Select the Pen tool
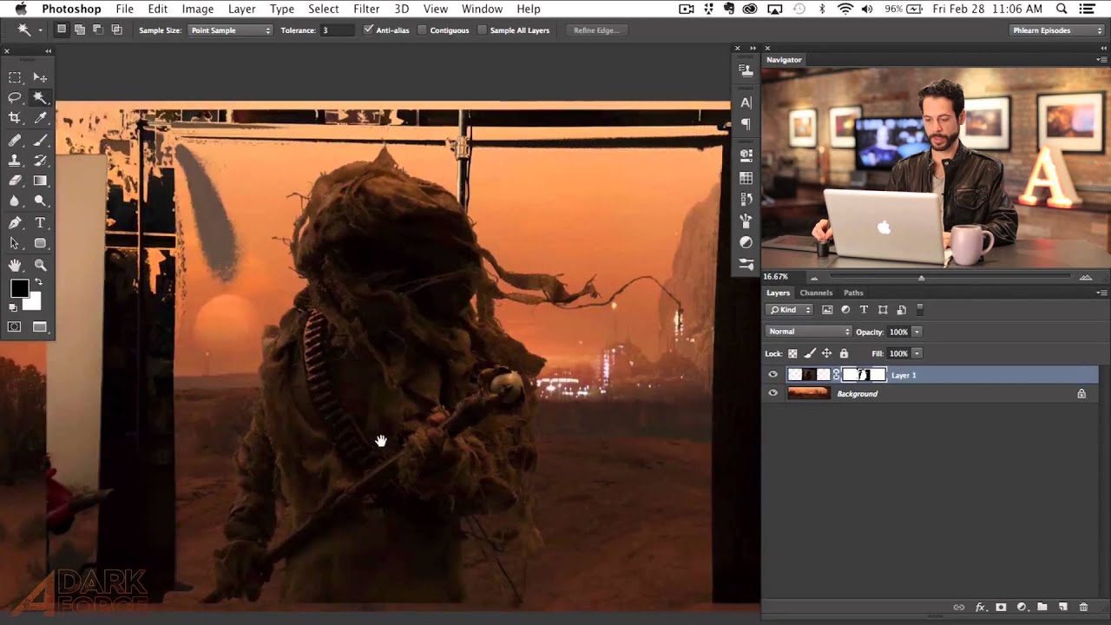 coord(15,223)
